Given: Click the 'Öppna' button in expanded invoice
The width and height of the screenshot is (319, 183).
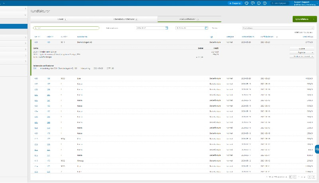Looking at the screenshot, I should (x=302, y=49).
